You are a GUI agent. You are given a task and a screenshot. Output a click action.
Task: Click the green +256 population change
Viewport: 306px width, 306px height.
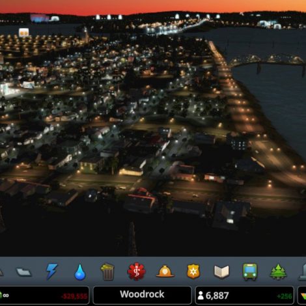click(285, 296)
